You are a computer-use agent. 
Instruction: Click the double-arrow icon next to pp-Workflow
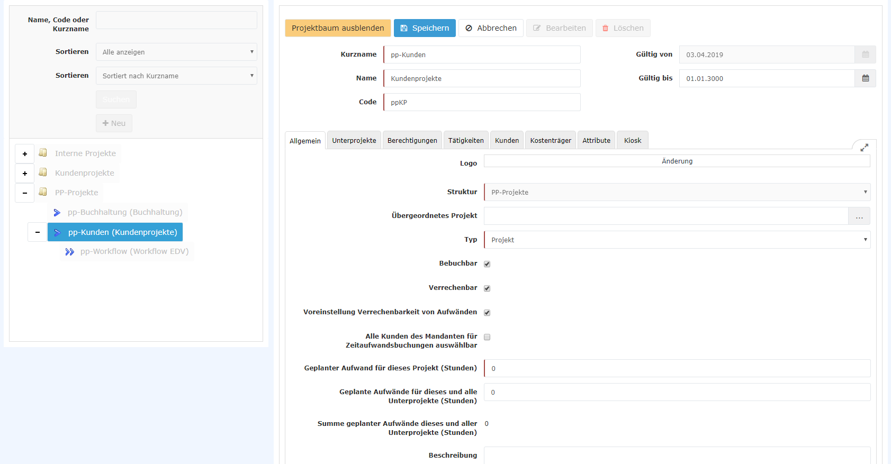click(x=69, y=252)
